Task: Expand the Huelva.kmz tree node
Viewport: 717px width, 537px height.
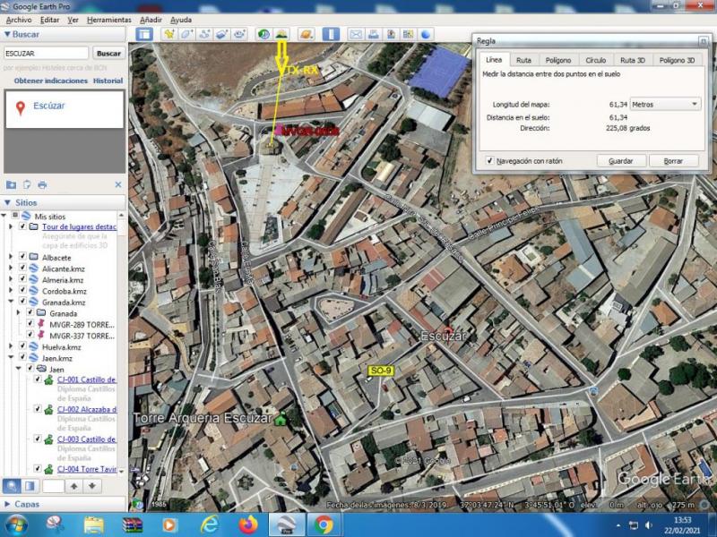Action: (x=11, y=345)
